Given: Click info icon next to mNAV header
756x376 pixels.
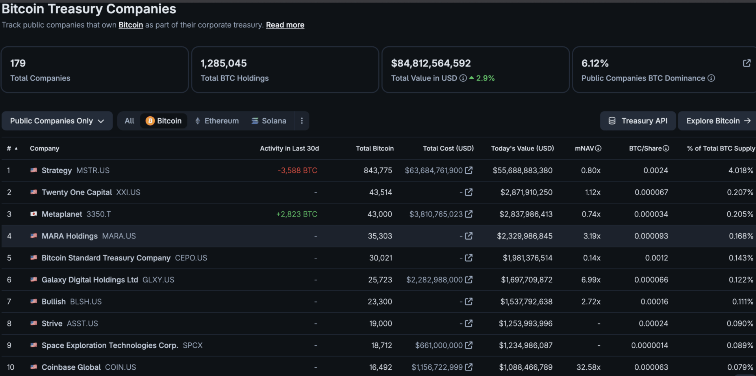Looking at the screenshot, I should click(598, 149).
